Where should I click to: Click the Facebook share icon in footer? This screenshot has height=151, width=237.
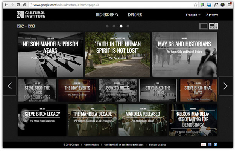pyautogui.click(x=210, y=145)
